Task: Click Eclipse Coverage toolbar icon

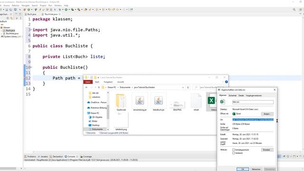Action: point(72,9)
